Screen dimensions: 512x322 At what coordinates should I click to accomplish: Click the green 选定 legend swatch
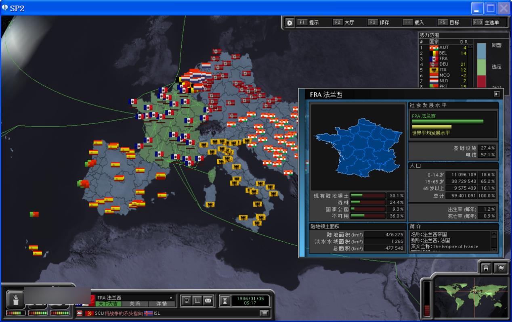[481, 67]
